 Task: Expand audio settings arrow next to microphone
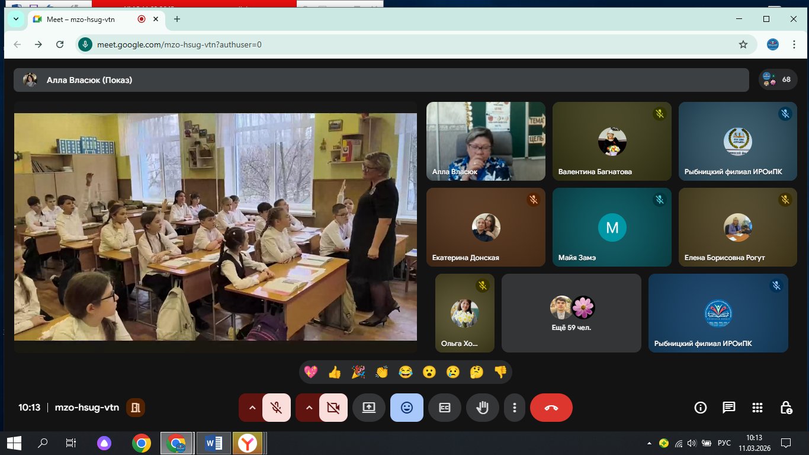coord(252,408)
